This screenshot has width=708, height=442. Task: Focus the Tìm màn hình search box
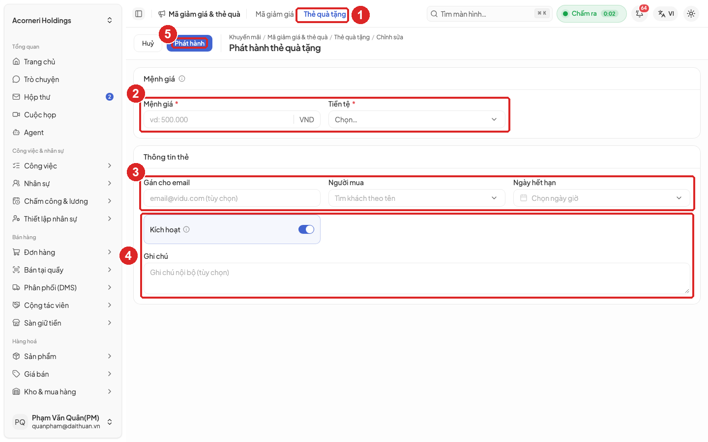[x=489, y=14]
